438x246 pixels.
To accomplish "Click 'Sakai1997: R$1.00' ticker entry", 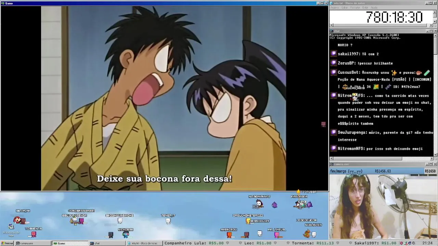I will pos(375,243).
